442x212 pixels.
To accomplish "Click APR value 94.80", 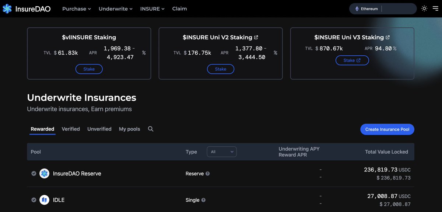I will (x=383, y=48).
